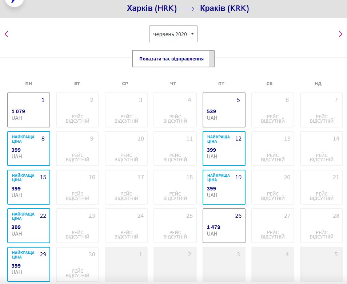Click the previous month left arrow

coord(6,34)
